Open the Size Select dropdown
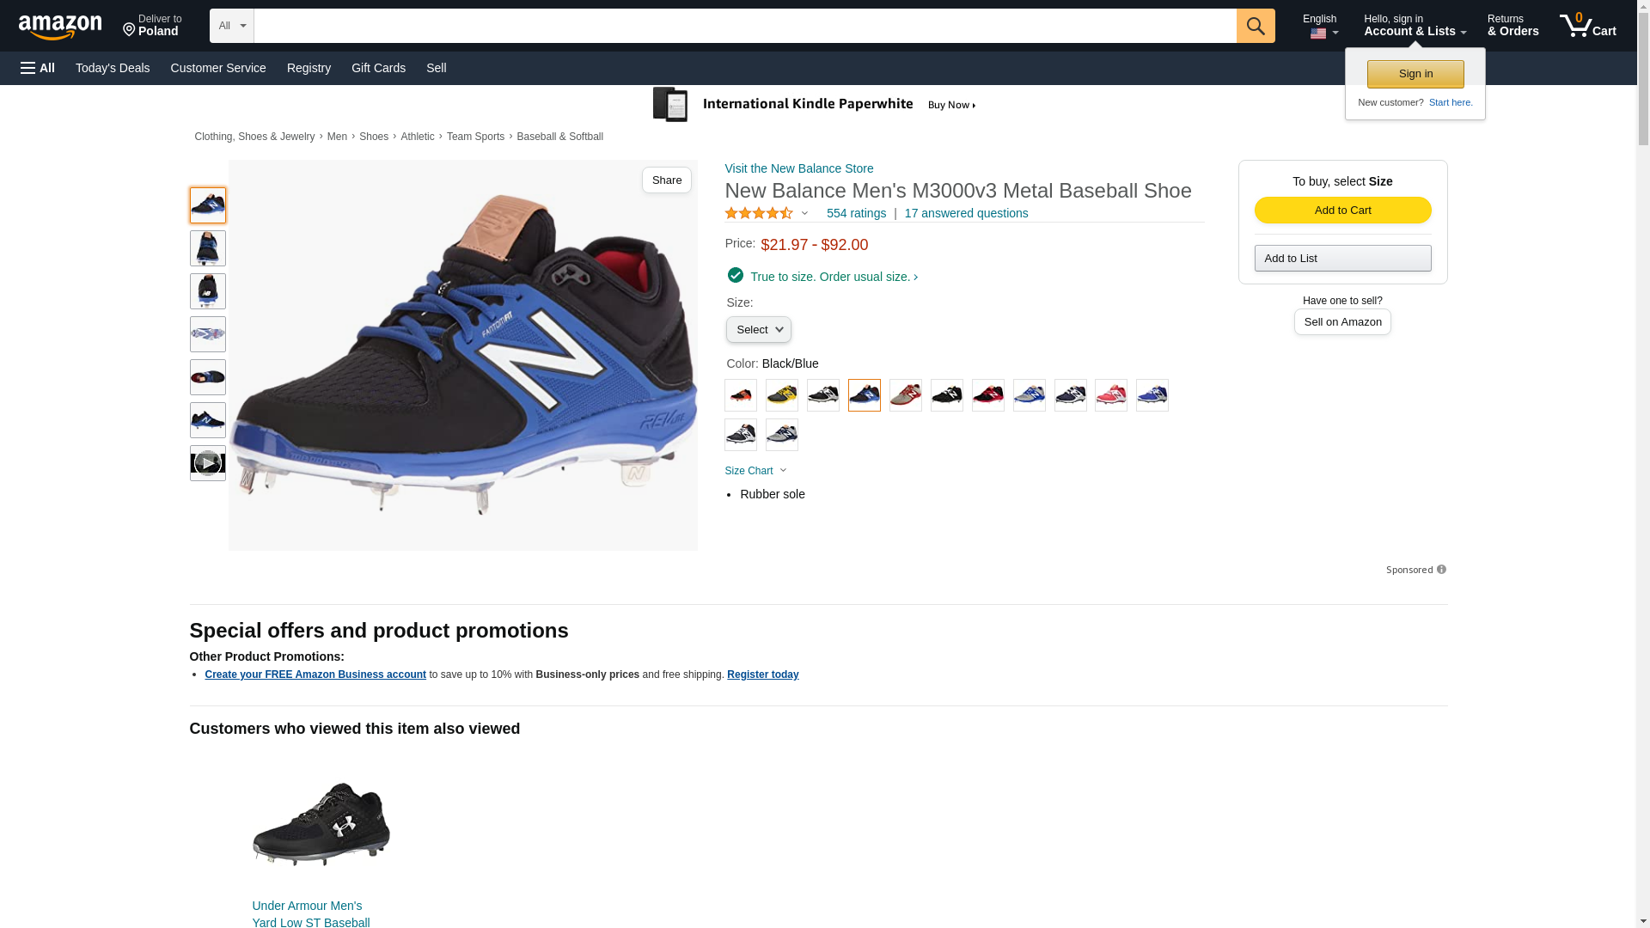The width and height of the screenshot is (1650, 928). [x=758, y=330]
